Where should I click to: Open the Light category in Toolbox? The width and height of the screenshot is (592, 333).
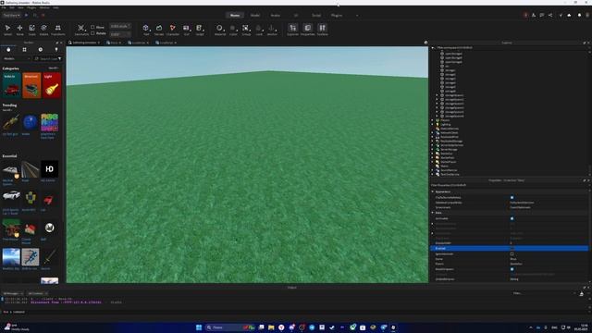[52, 85]
